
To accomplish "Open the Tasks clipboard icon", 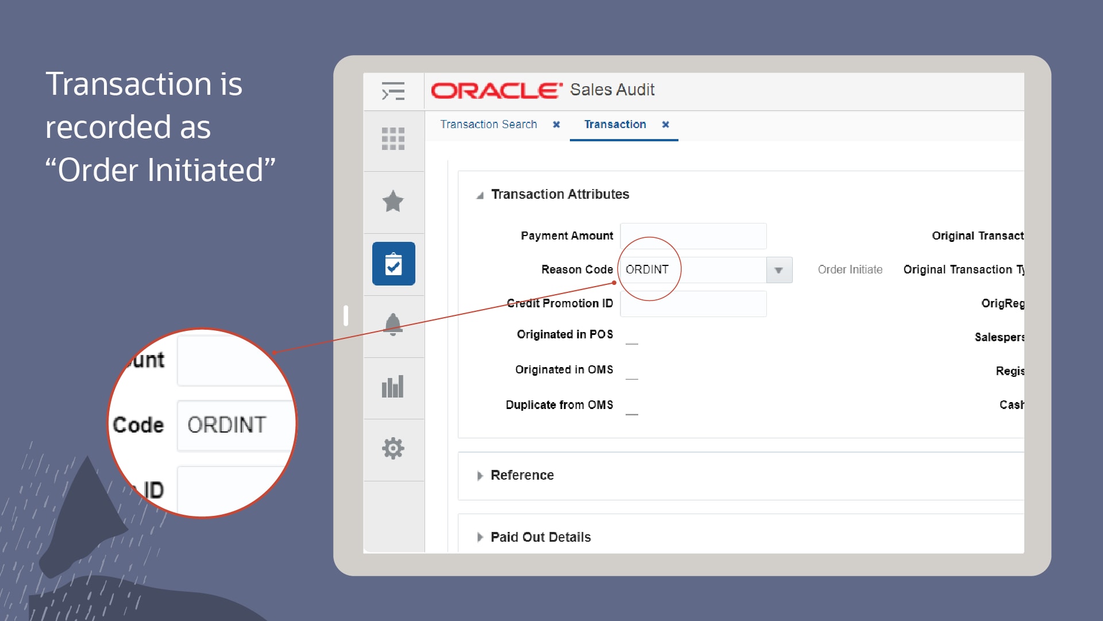I will 394,264.
